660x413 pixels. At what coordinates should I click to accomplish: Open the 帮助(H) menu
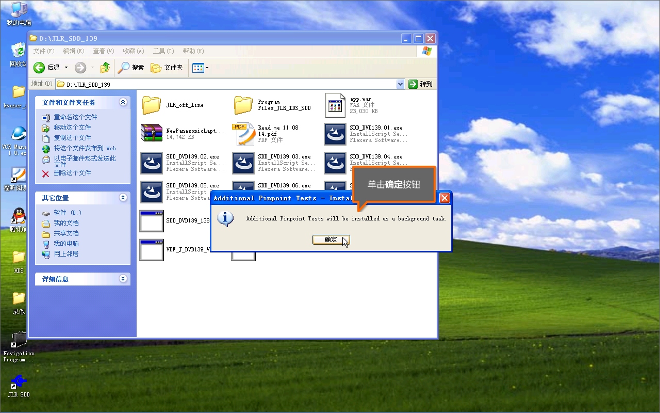coord(193,51)
